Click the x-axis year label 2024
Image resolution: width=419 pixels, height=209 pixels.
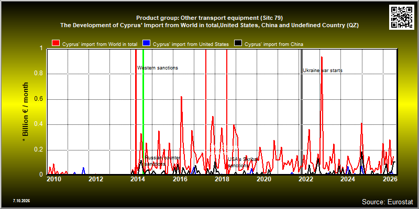[x=348, y=179]
